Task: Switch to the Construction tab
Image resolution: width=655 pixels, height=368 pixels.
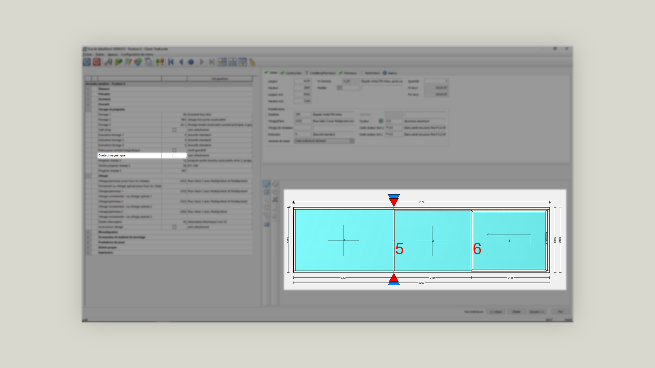Action: (291, 73)
